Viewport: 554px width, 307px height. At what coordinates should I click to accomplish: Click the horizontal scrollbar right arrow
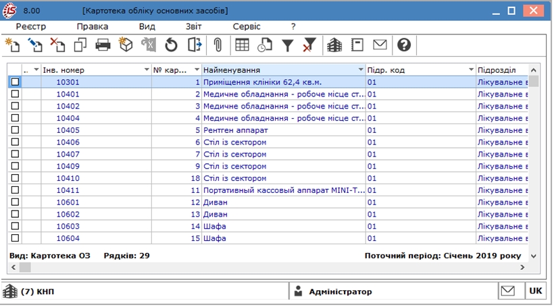point(522,267)
